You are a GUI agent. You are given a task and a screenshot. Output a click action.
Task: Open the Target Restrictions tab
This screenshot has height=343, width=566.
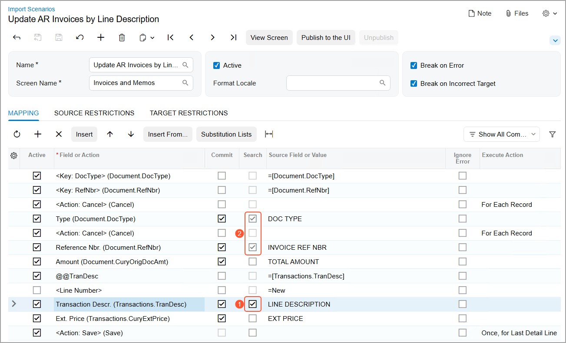click(189, 113)
